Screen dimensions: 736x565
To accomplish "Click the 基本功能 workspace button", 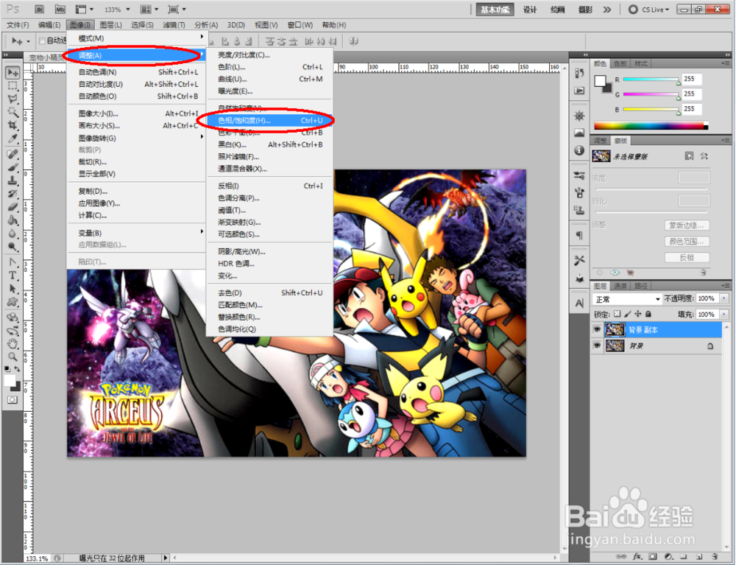I will pyautogui.click(x=495, y=10).
